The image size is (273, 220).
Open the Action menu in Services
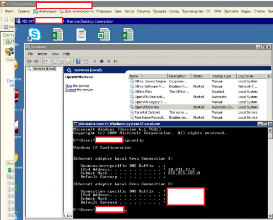pos(42,54)
